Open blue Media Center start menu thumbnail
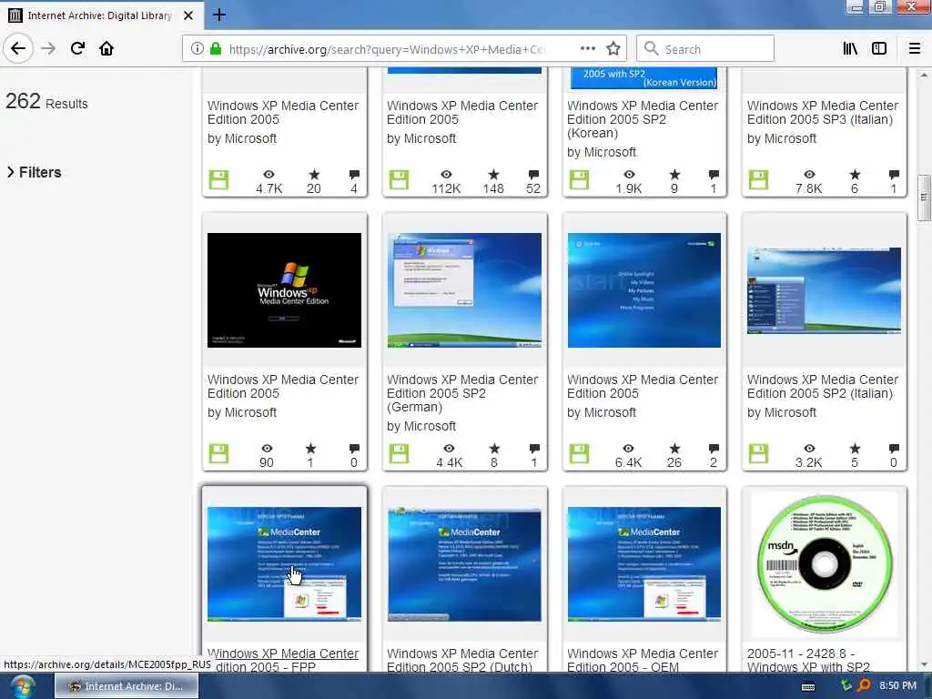Screen dimensions: 932x699 [644, 290]
